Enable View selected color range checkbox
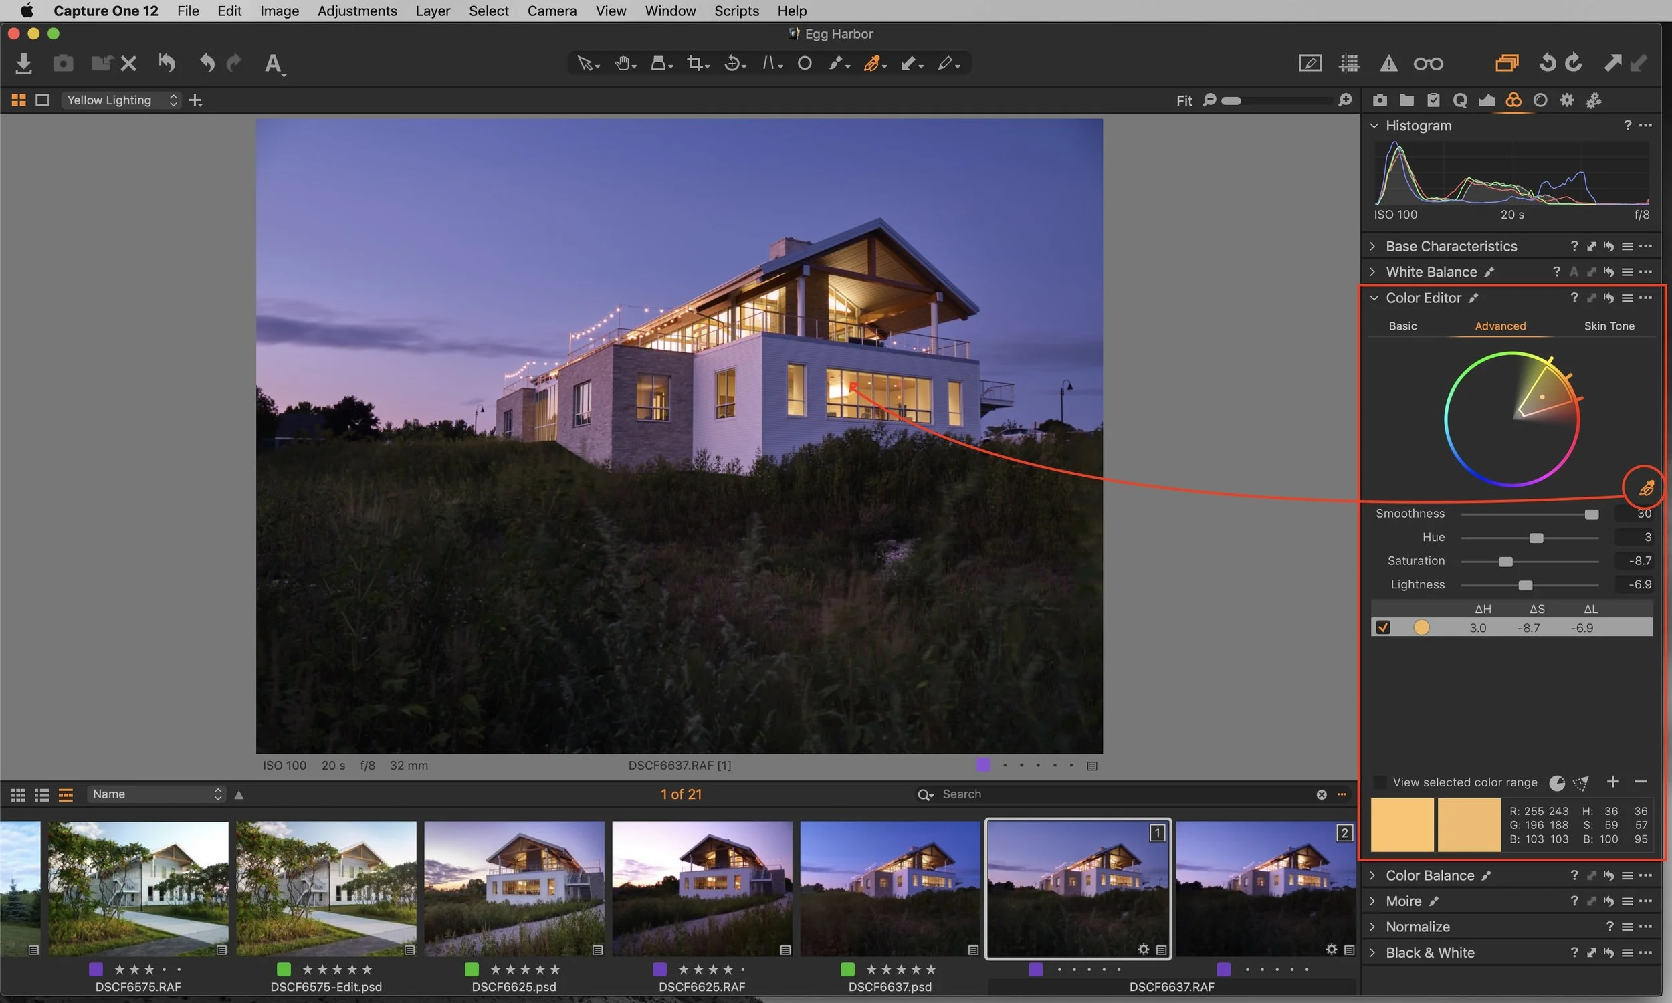The width and height of the screenshot is (1672, 1003). pos(1380,782)
